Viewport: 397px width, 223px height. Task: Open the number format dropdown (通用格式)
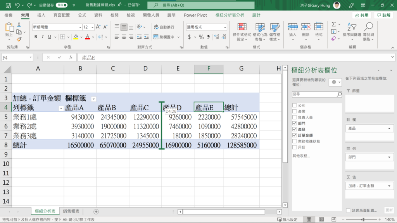[x=225, y=27]
